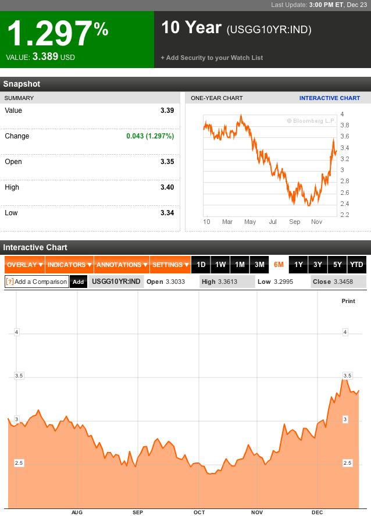This screenshot has height=516, width=371.
Task: Switch chart to 1Y range
Action: pos(298,265)
